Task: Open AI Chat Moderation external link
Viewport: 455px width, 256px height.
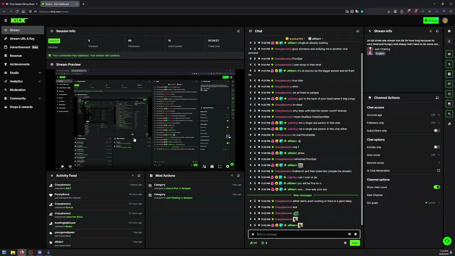Action: 439,171
